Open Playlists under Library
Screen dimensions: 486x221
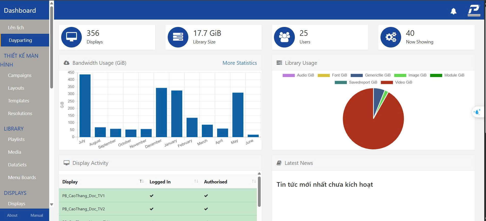(16, 139)
